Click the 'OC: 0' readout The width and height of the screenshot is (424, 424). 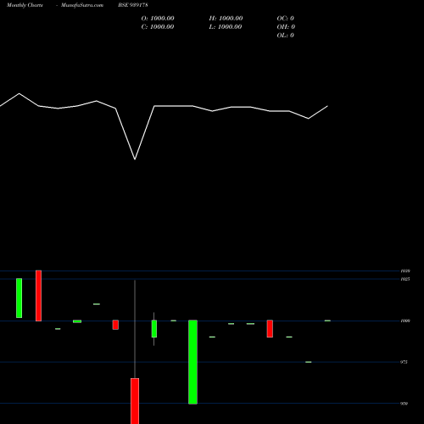[x=286, y=19]
